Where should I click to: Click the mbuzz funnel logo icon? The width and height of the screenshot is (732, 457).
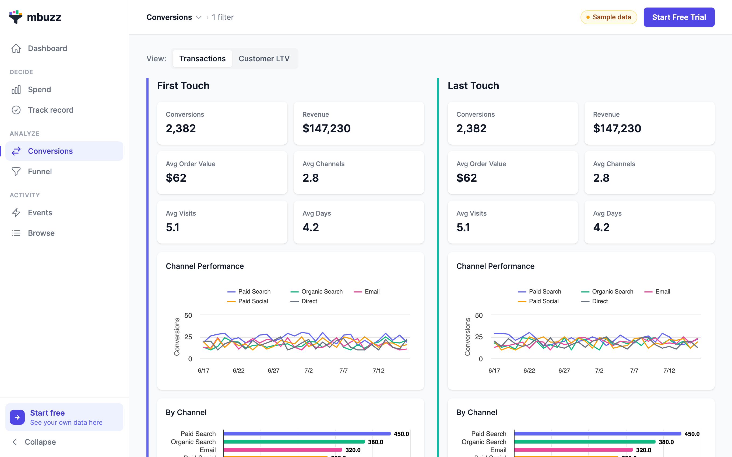coord(15,17)
